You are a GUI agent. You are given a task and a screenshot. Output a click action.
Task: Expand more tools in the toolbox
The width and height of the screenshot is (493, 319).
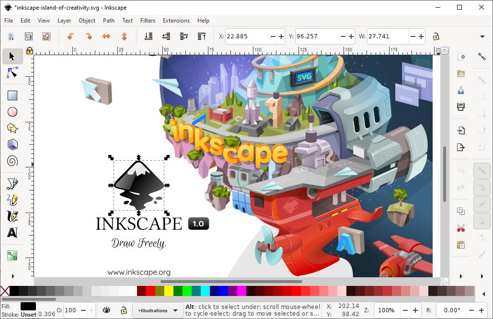[13, 276]
